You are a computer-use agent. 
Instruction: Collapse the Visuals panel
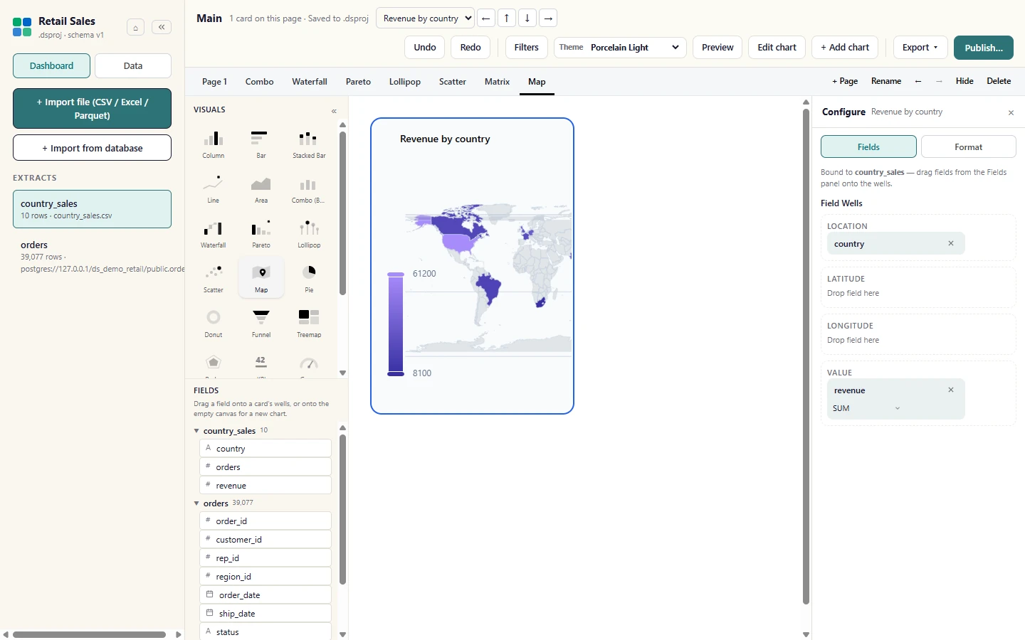point(334,111)
